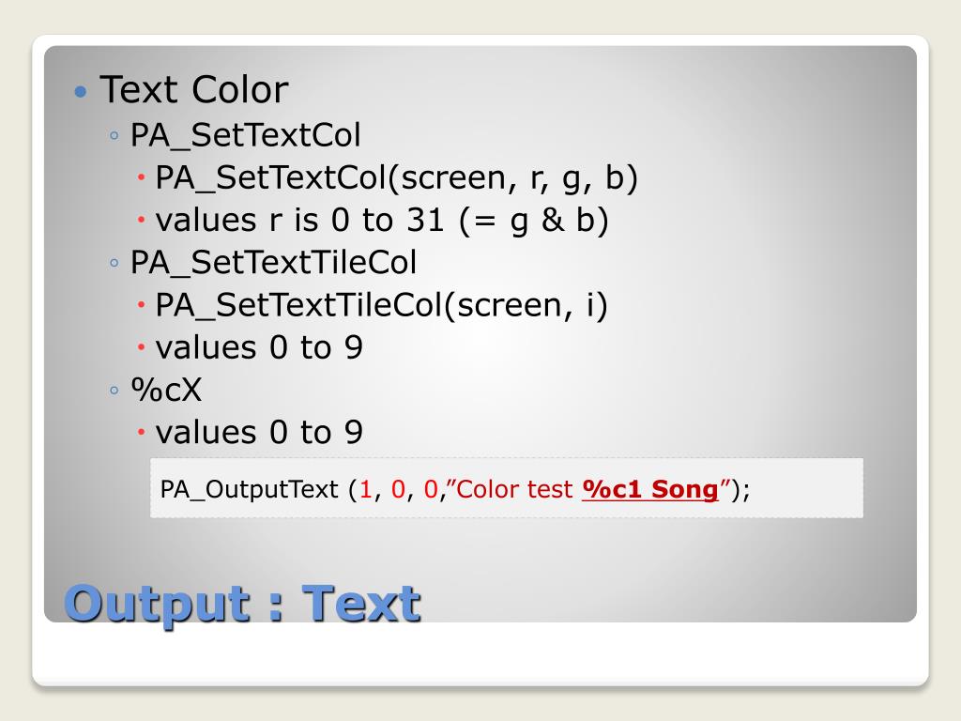This screenshot has width=961, height=721.
Task: Click the circle bullet before %cX
Action: pyautogui.click(x=114, y=390)
